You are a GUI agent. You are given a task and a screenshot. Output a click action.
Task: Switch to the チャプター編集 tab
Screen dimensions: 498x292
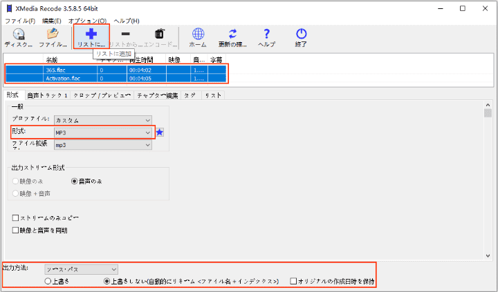pos(158,95)
